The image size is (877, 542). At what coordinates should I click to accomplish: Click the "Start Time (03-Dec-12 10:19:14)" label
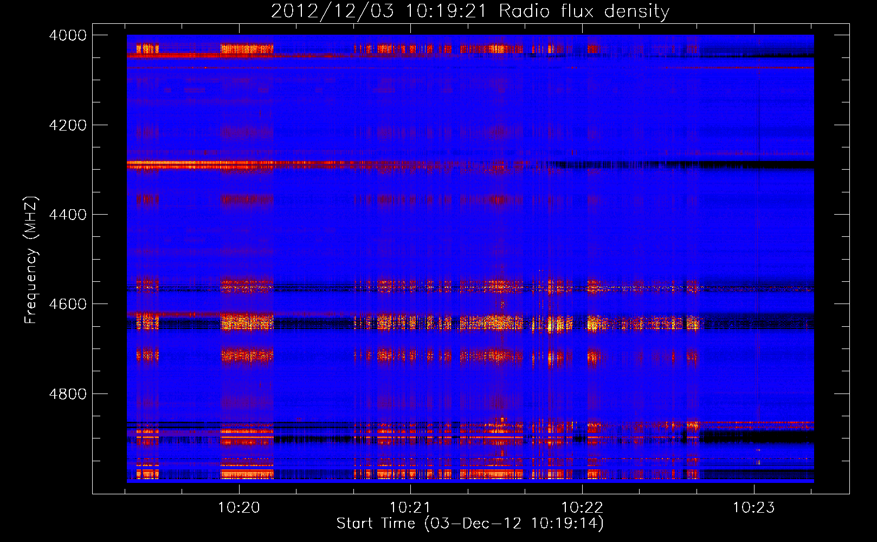pos(470,524)
